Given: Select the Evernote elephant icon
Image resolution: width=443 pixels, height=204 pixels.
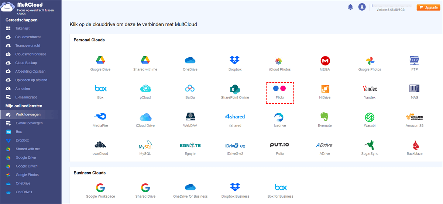Looking at the screenshot, I should [x=325, y=117].
